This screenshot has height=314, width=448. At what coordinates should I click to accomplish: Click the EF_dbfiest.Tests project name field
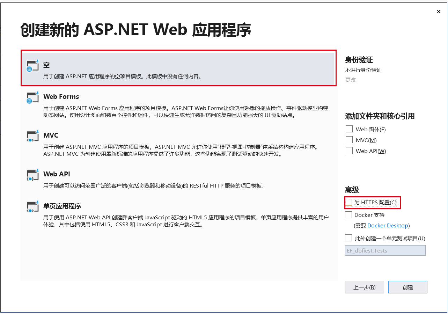tap(385, 250)
